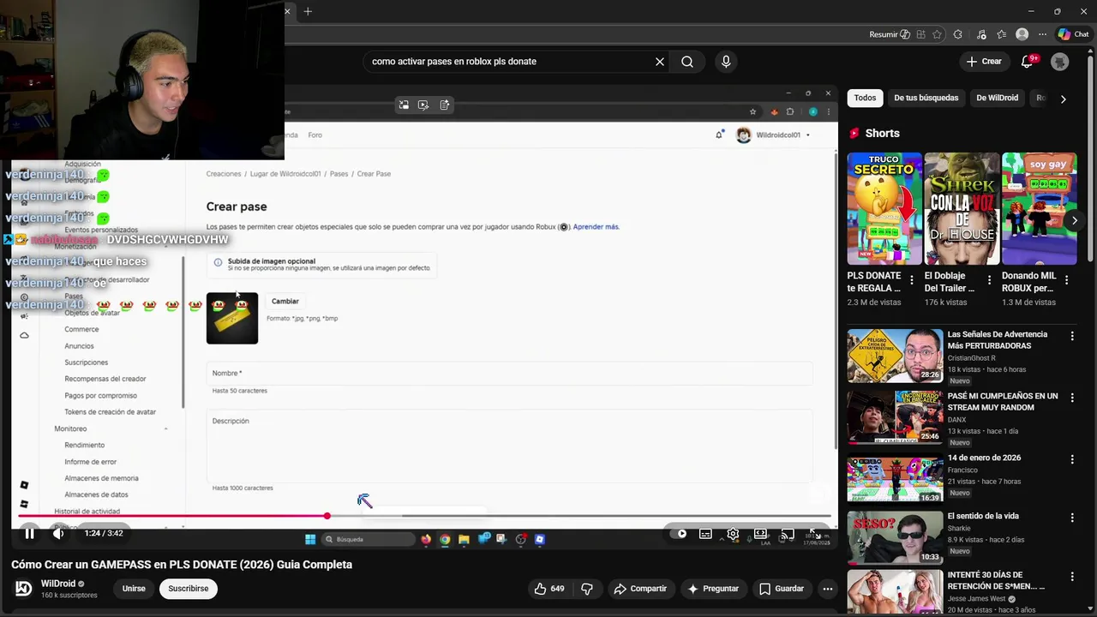Open the YouTube account avatar menu
This screenshot has width=1097, height=617.
(x=1060, y=62)
